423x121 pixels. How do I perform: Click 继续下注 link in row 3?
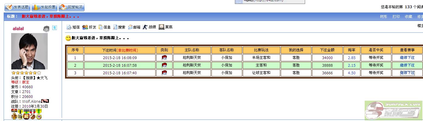[407, 73]
